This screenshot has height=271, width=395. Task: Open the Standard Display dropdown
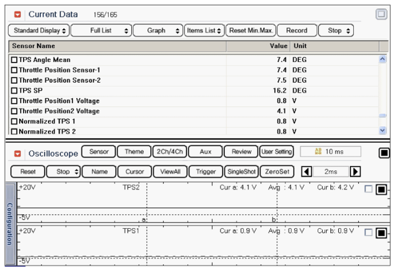click(x=39, y=31)
